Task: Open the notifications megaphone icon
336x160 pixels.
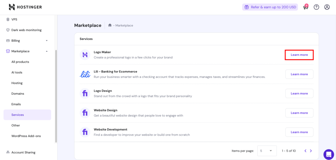Action: click(x=305, y=7)
